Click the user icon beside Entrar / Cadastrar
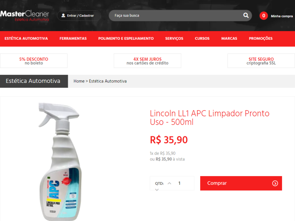 tap(63, 15)
